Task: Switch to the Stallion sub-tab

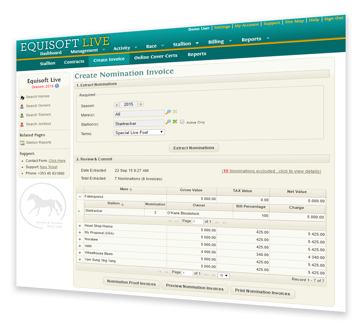Action: coord(47,63)
